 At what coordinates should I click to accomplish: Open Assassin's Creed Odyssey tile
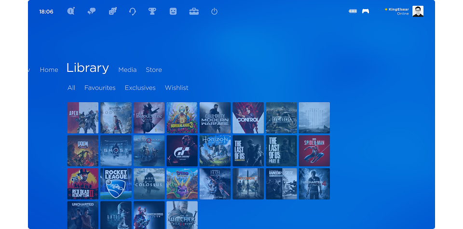click(116, 118)
